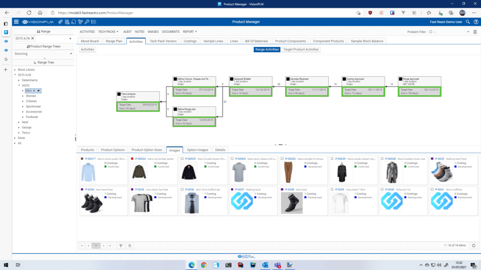
Task: Click the list icon in the top toolbar
Action: pos(94,22)
